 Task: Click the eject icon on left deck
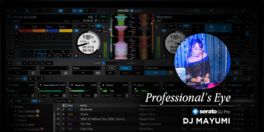pos(100,56)
